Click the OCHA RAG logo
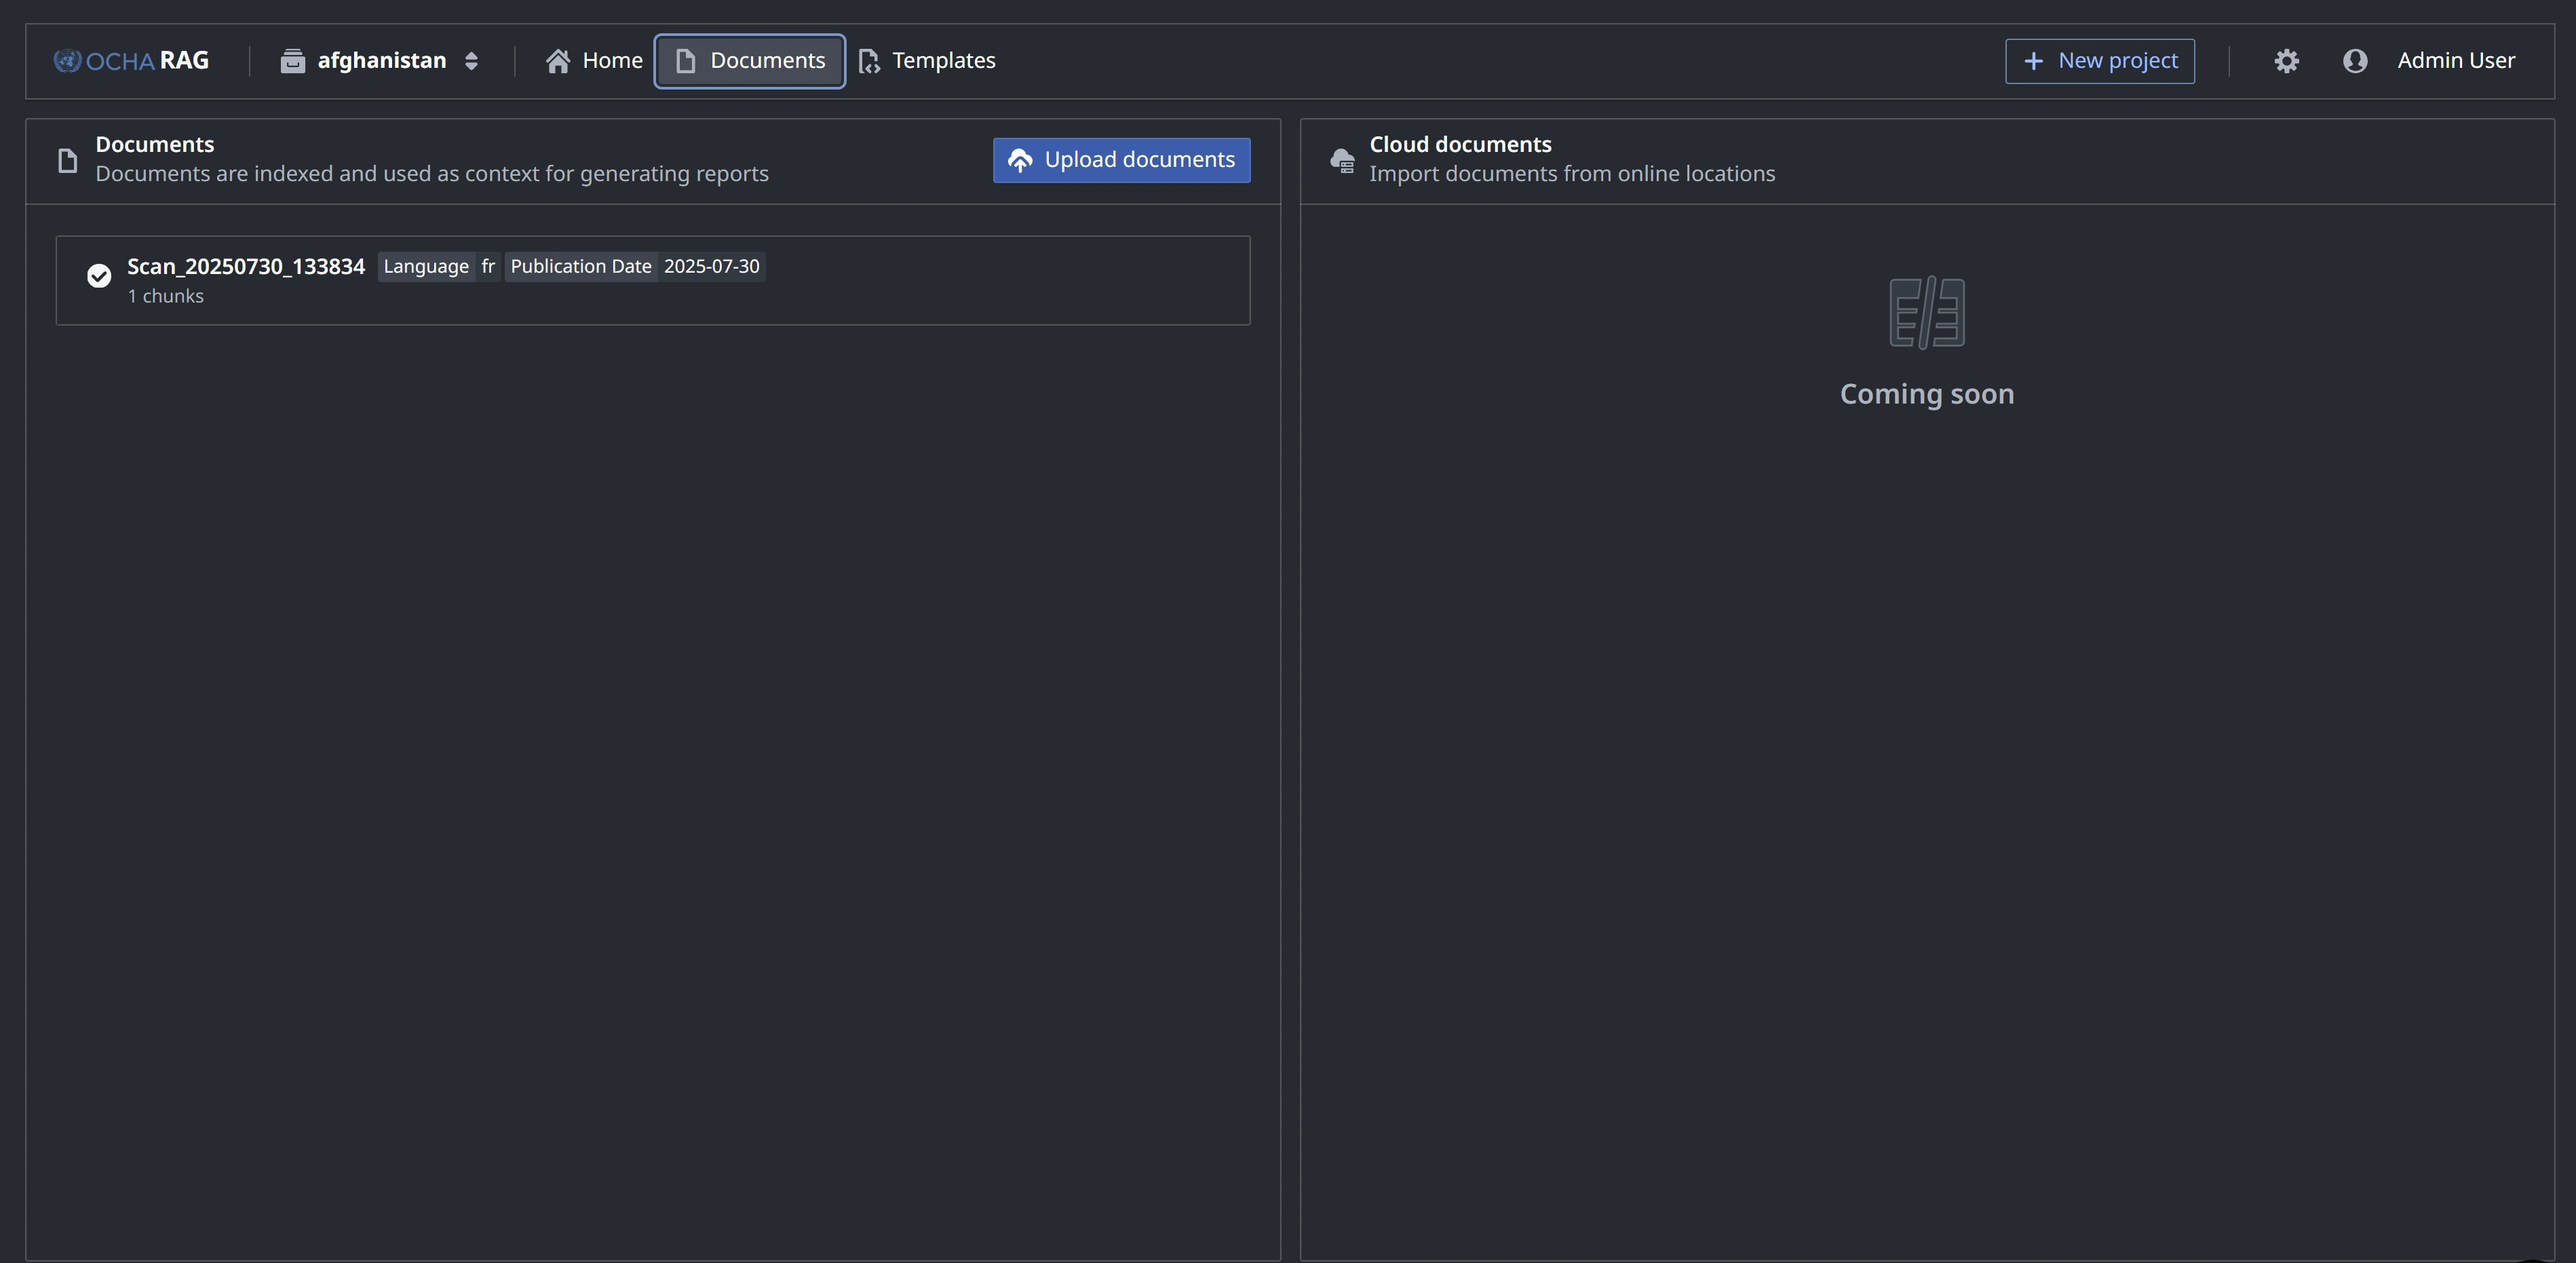 (x=131, y=61)
